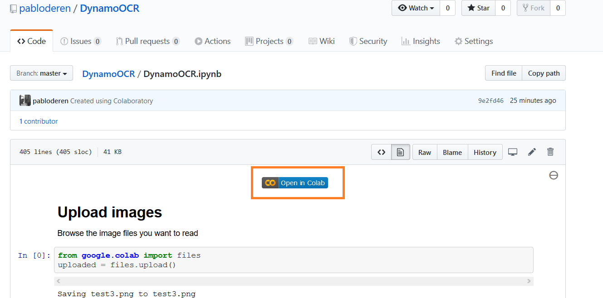Click the Copy path button

click(544, 73)
